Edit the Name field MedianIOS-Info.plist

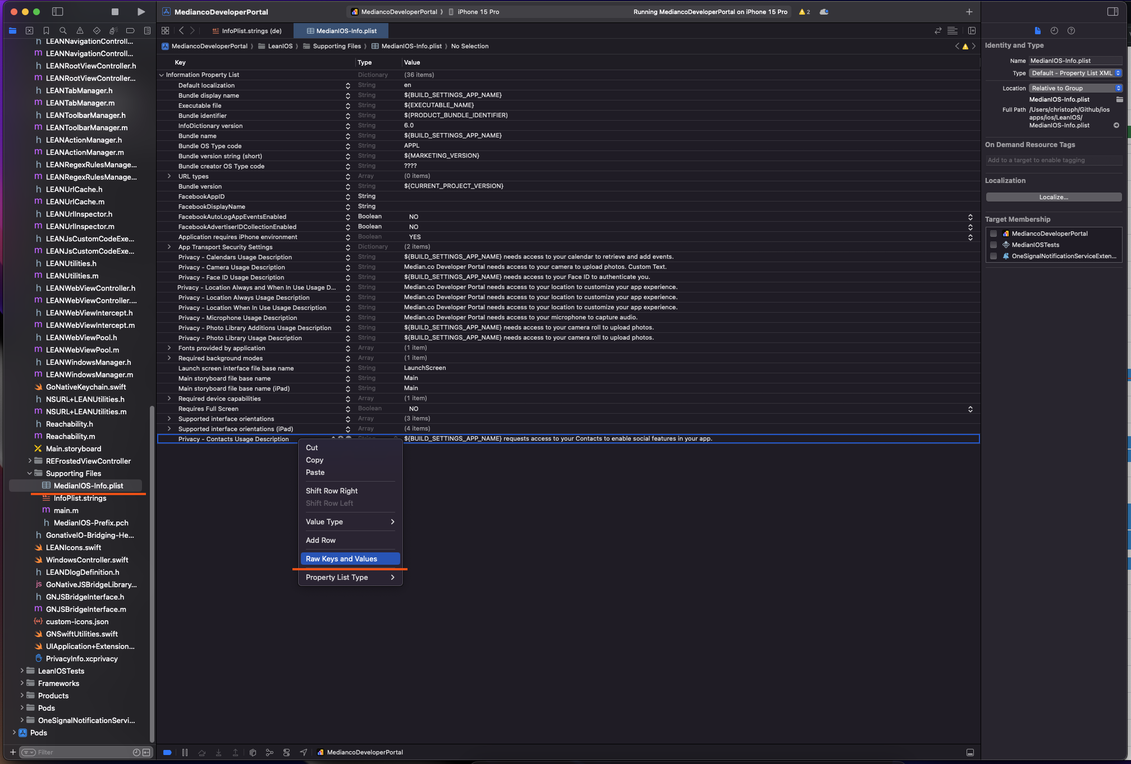coord(1075,61)
